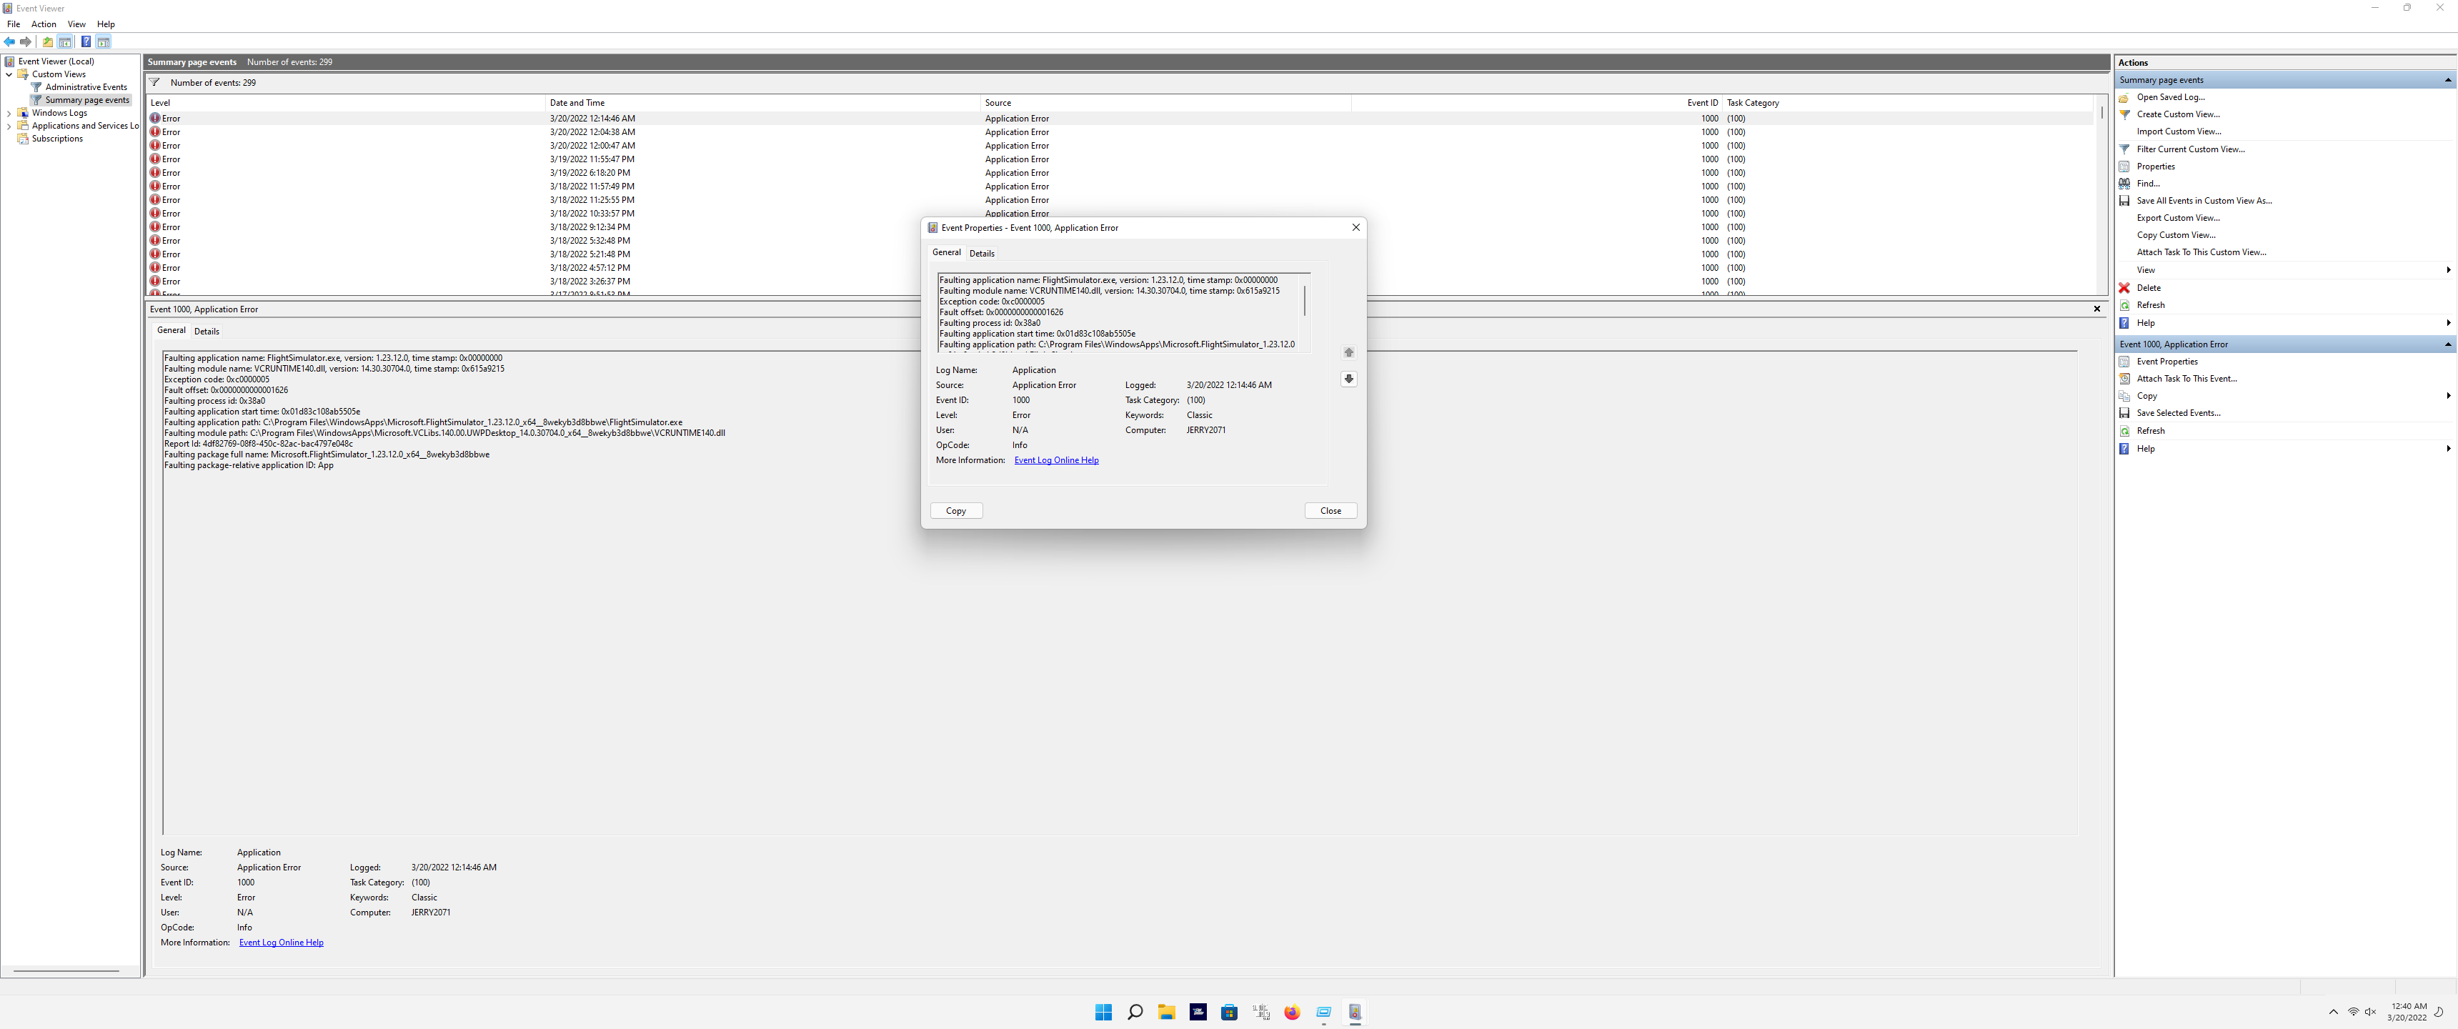Open the View menu in the menu bar
Viewport: 2458px width, 1029px height.
click(x=76, y=24)
